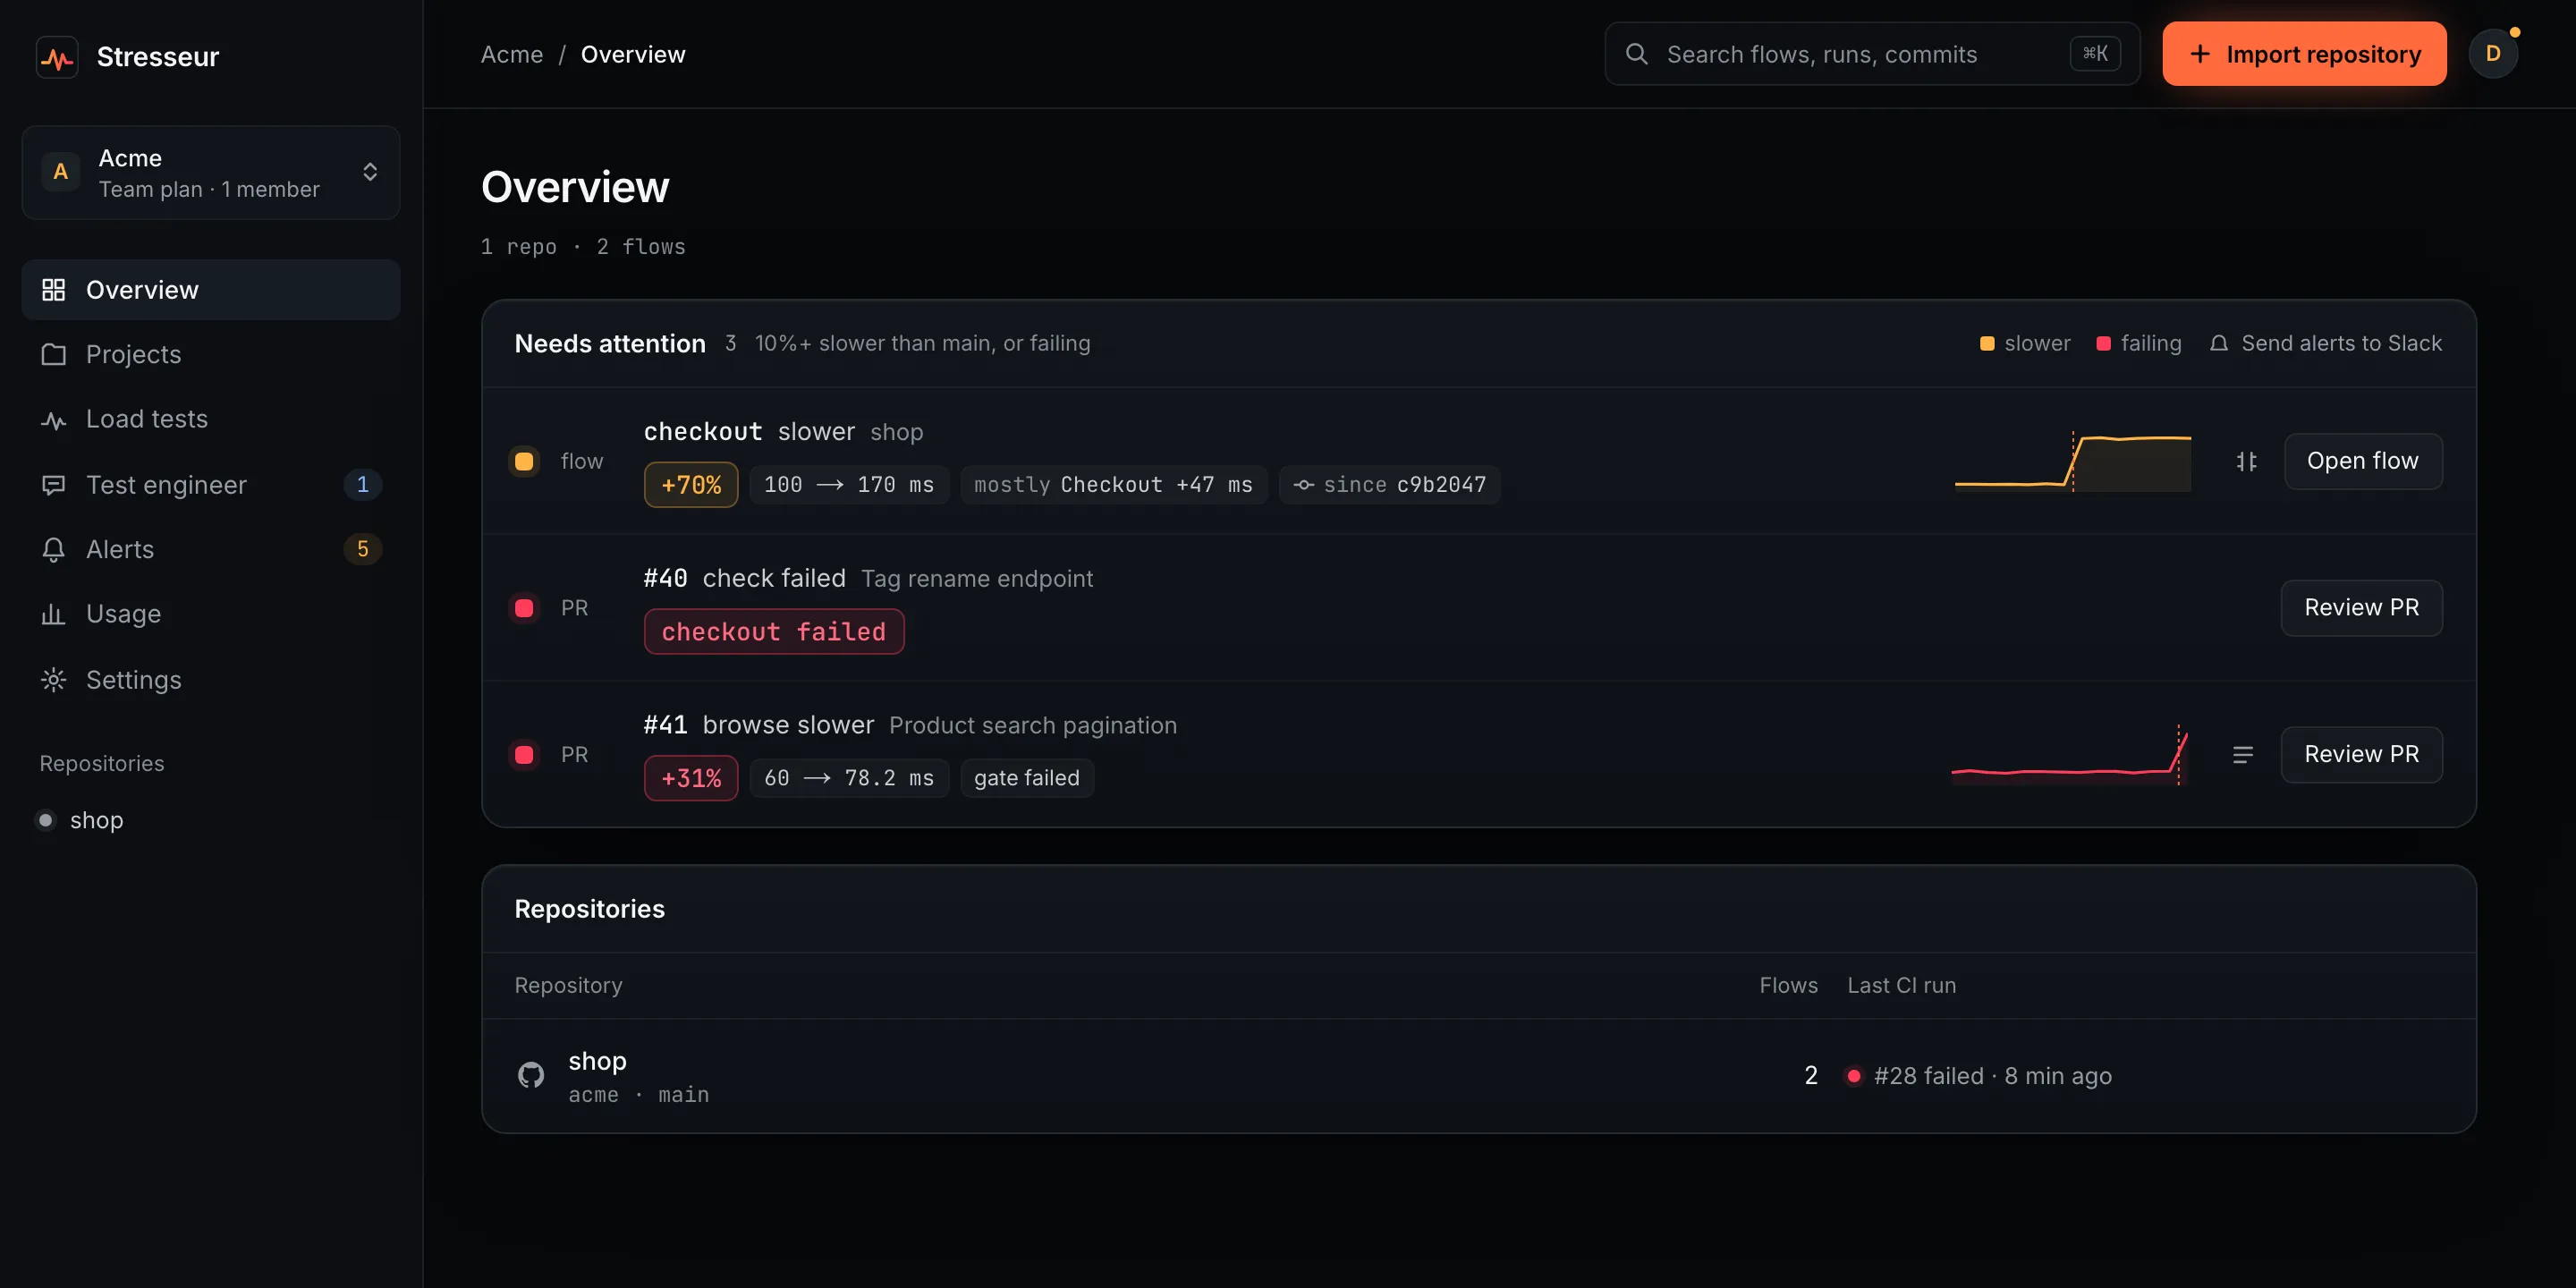Viewport: 2576px width, 1288px height.
Task: Click the +70% badge
Action: pyautogui.click(x=691, y=485)
